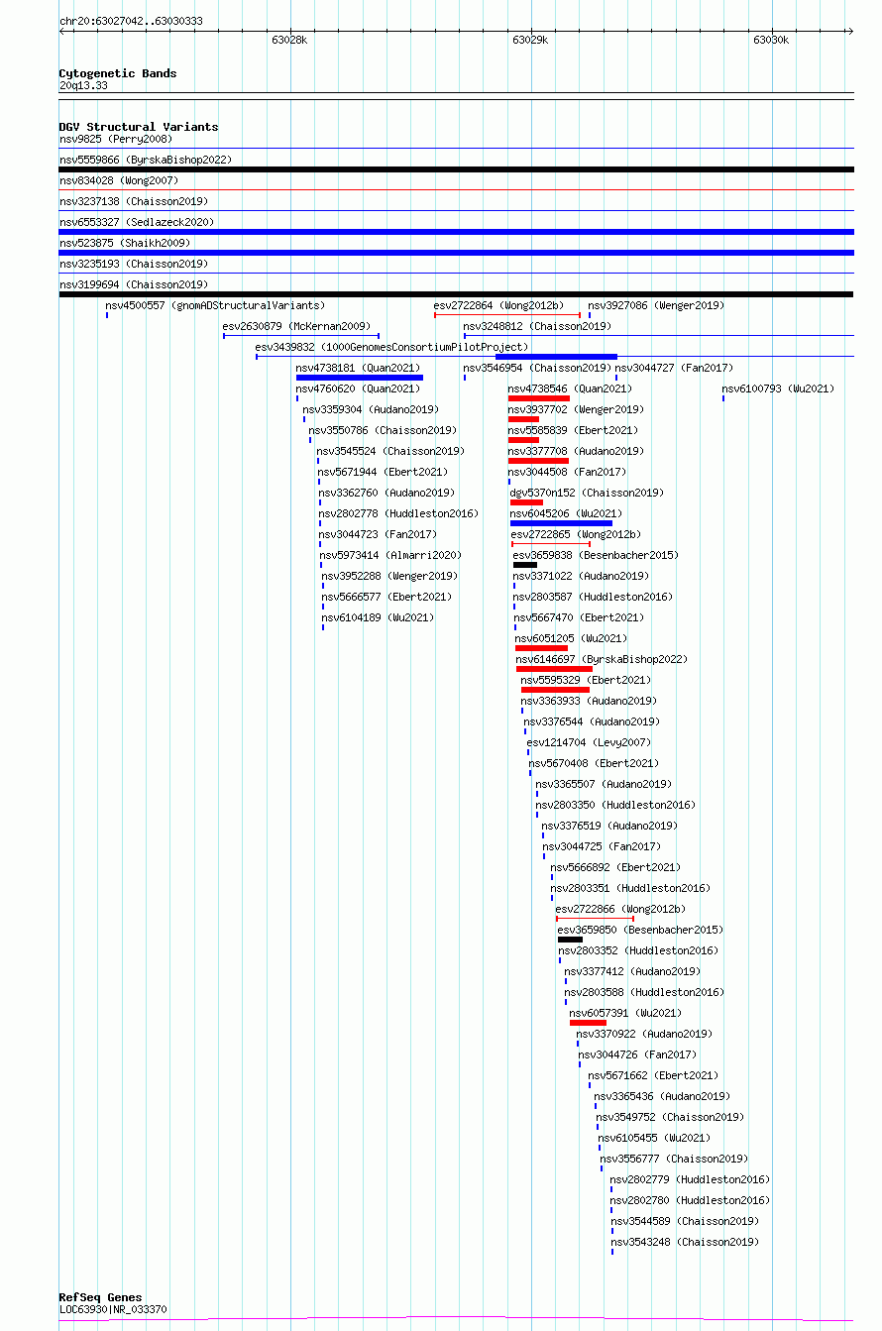Image resolution: width=882 pixels, height=1331 pixels.
Task: Click nsv3370922 (Audano2019) label
Action: 644,1034
